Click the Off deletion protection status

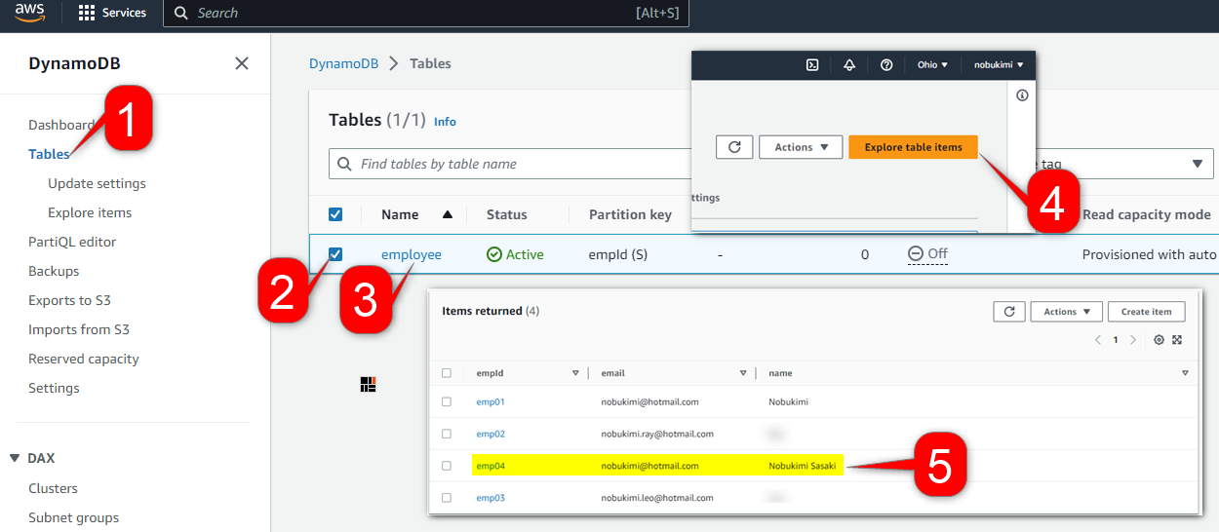927,253
